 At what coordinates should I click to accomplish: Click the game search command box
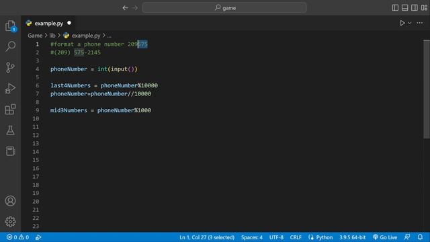[x=224, y=8]
